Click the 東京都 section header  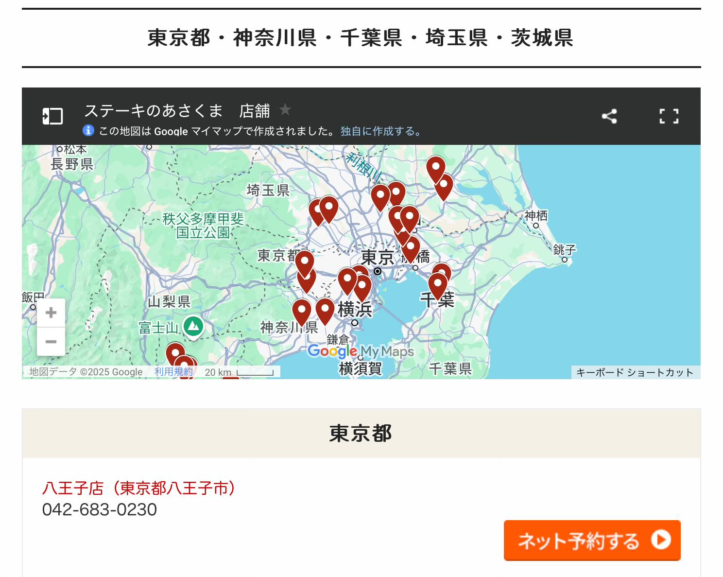coord(361,433)
